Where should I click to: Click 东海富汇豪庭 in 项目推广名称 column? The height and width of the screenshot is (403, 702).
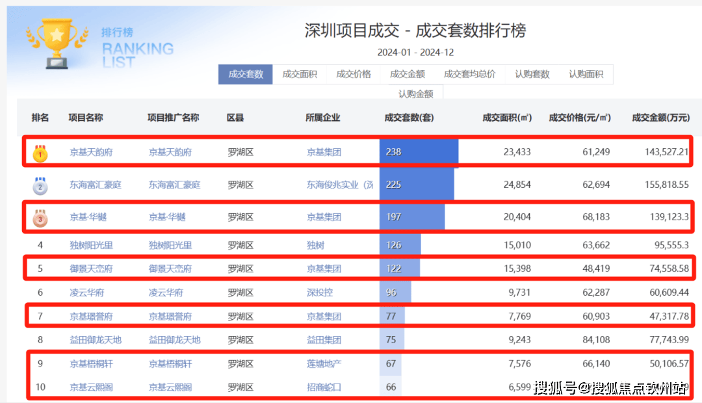(x=175, y=185)
